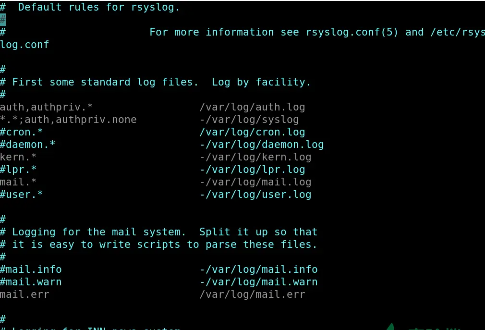485x330 pixels.
Task: Click the '-/var/log/kern.log' path
Action: [x=255, y=157]
